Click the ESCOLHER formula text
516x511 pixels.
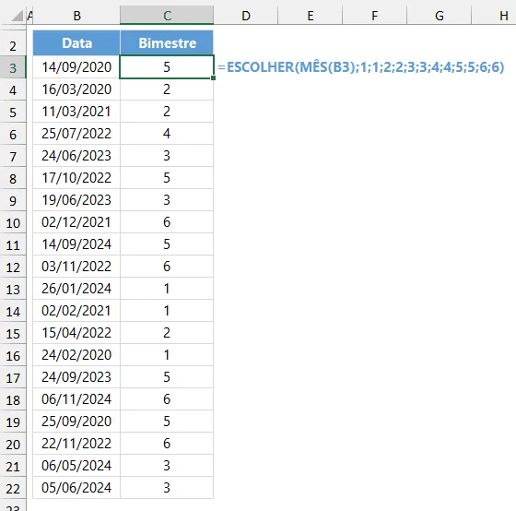(x=361, y=67)
